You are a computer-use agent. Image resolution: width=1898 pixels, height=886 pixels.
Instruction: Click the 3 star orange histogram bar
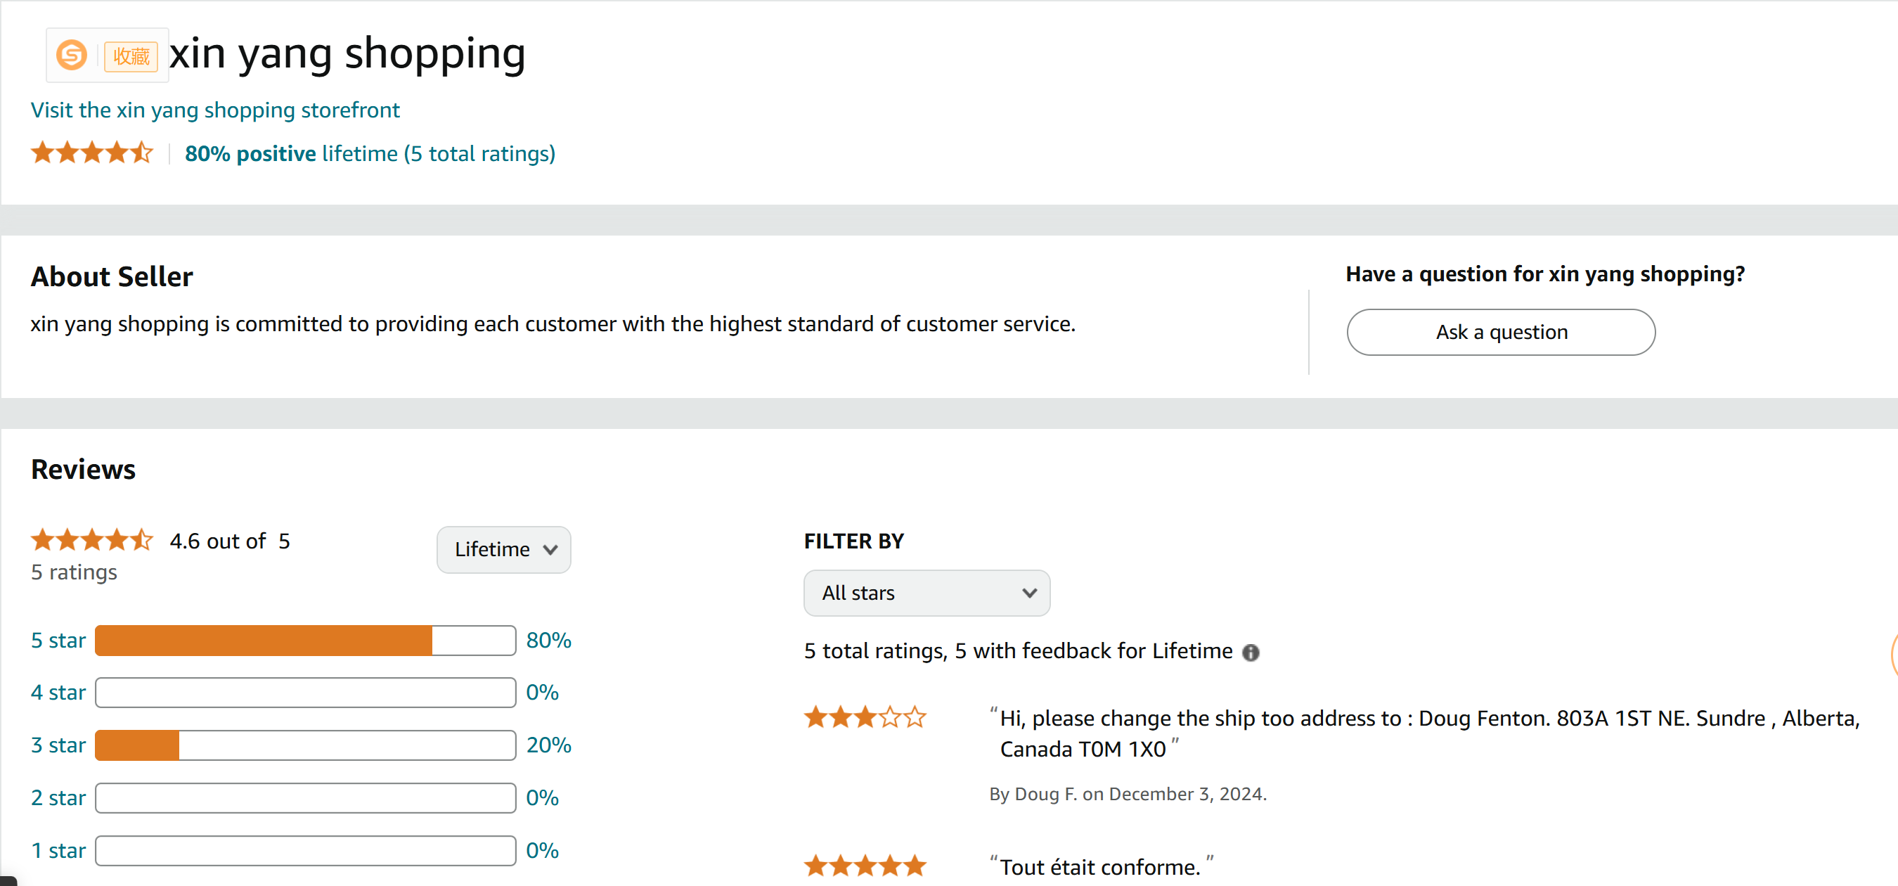point(138,745)
